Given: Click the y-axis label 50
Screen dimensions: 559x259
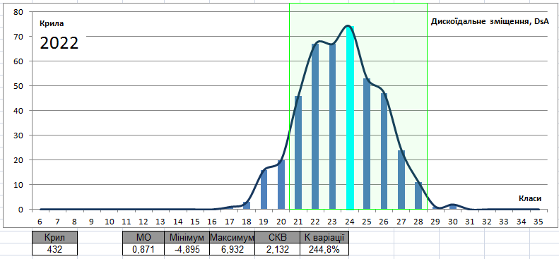Looking at the screenshot, I should click(x=18, y=85).
